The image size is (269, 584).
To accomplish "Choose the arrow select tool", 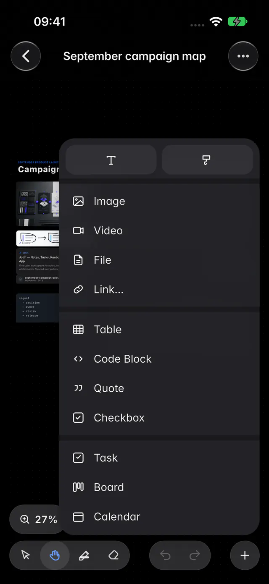I will click(26, 555).
